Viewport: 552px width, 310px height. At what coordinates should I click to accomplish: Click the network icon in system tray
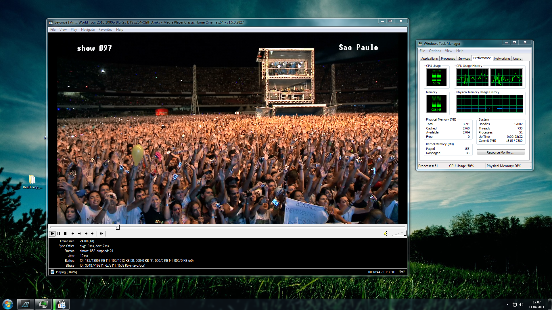click(514, 305)
